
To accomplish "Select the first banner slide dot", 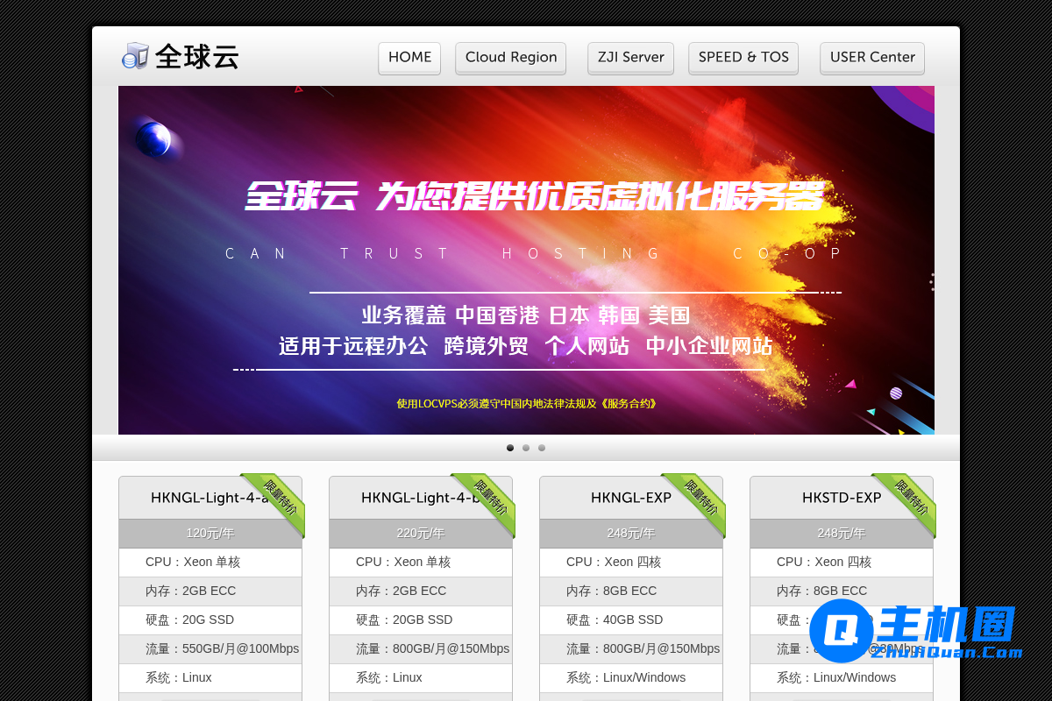I will (510, 448).
